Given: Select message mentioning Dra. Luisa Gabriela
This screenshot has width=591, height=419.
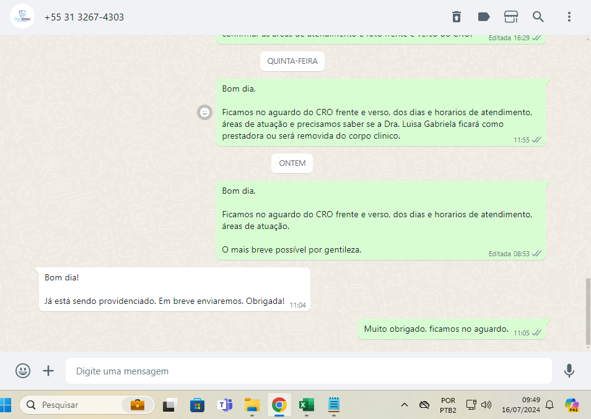Looking at the screenshot, I should pyautogui.click(x=381, y=113).
